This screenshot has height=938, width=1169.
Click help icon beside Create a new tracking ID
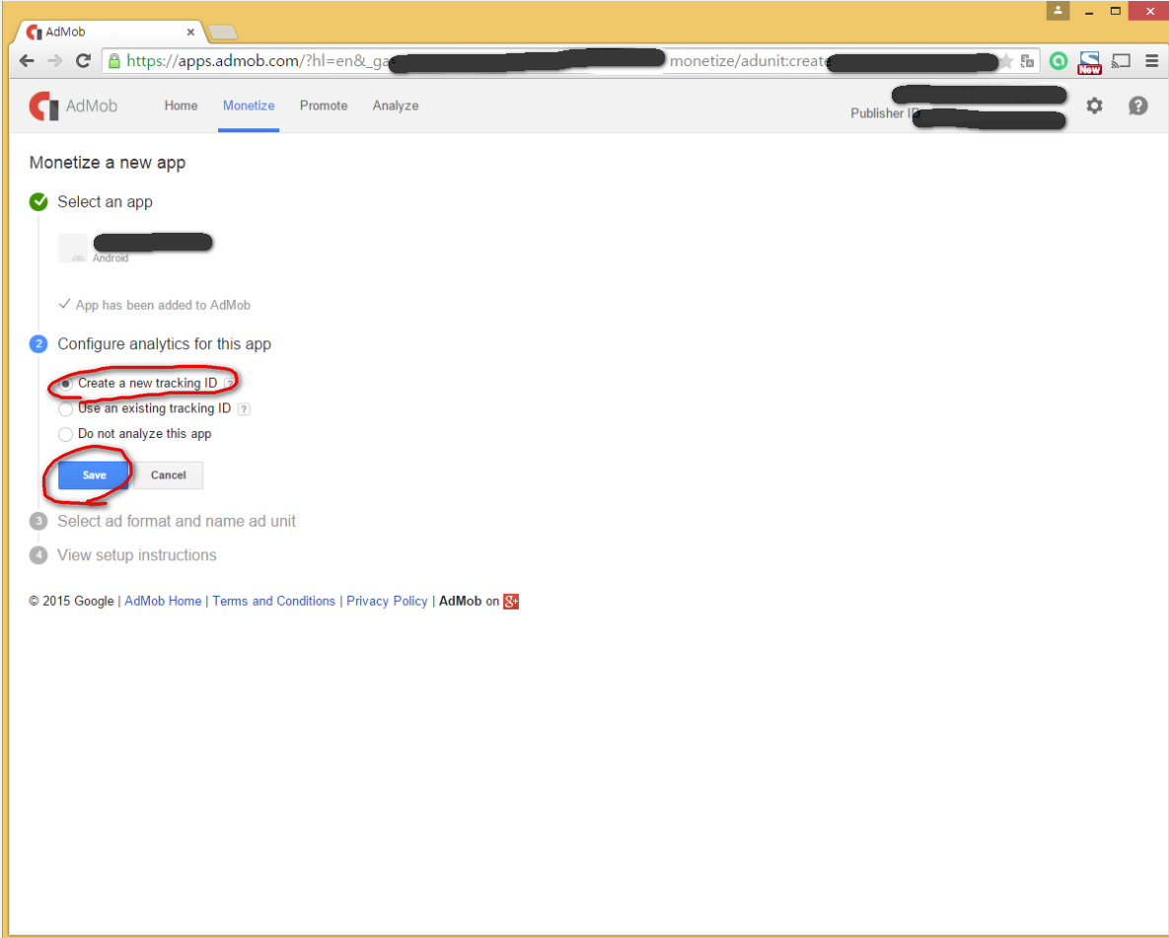pyautogui.click(x=230, y=384)
